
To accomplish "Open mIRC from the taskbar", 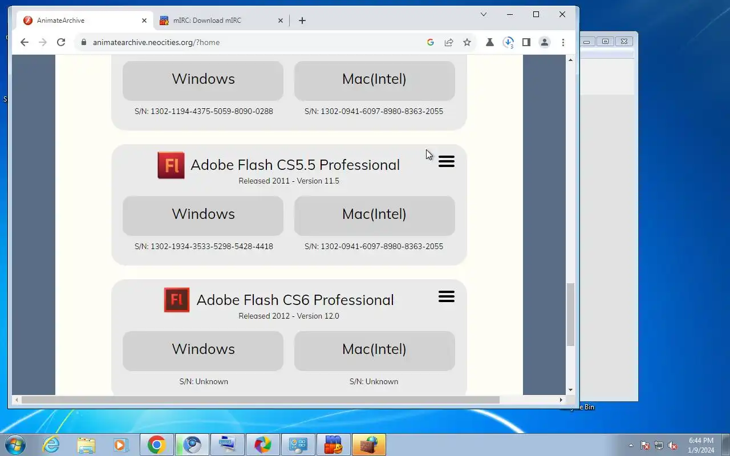I will coord(333,445).
